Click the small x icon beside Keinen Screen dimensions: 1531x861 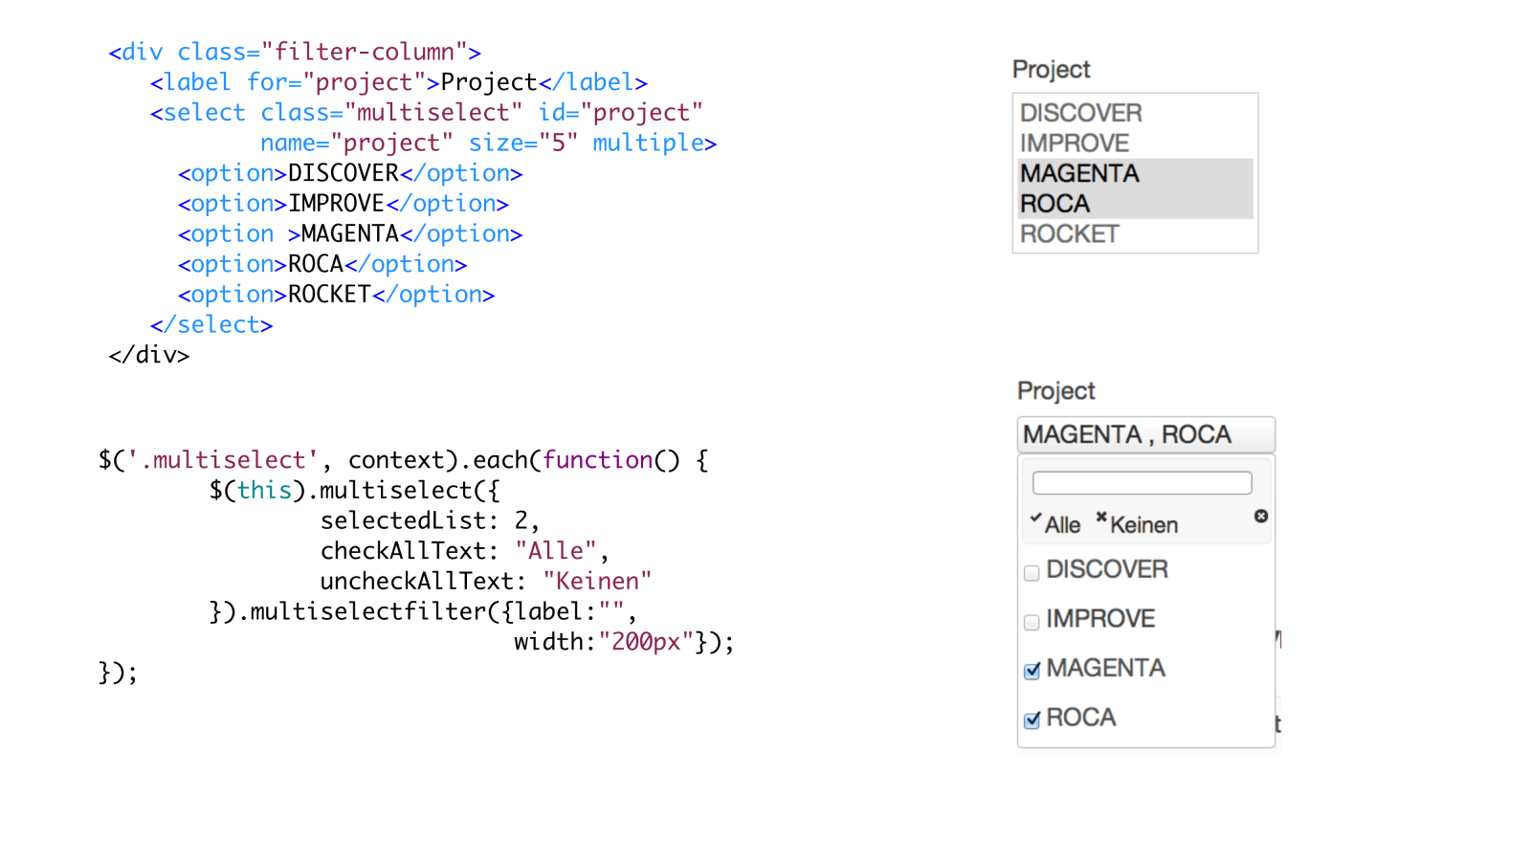1101,519
